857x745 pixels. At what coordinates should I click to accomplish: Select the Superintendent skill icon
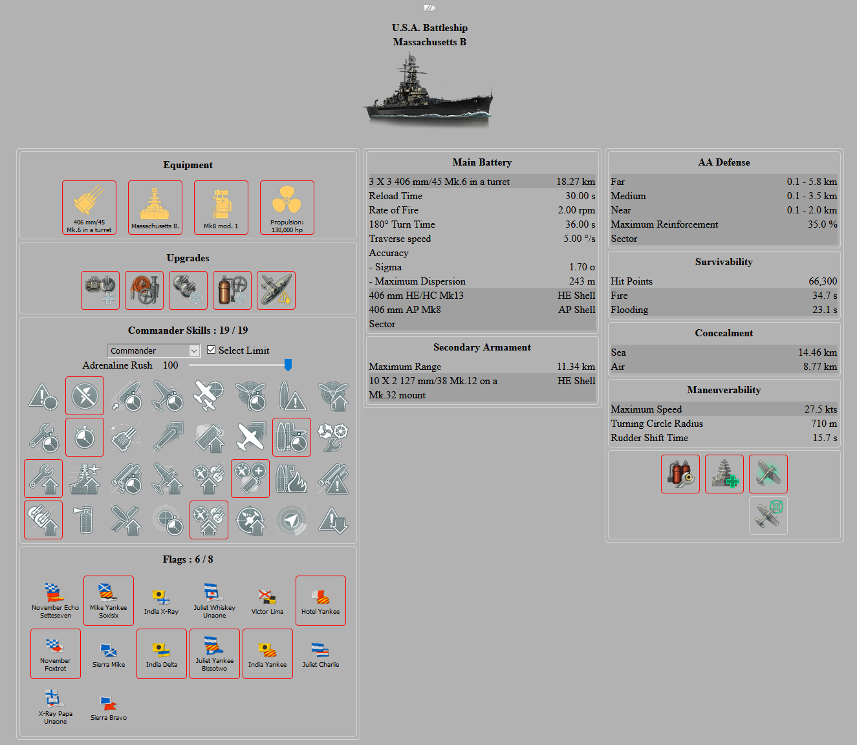250,479
